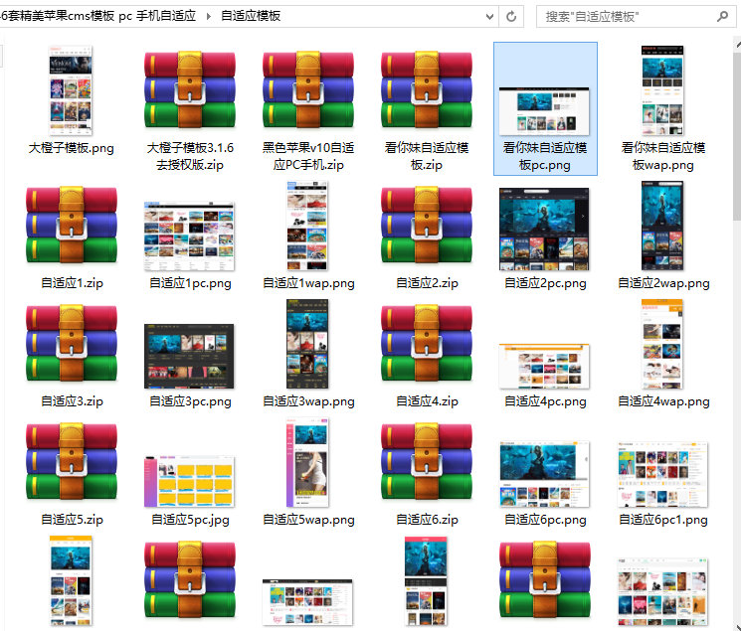Select the 自适应6pc1.png thumbnail

click(662, 474)
